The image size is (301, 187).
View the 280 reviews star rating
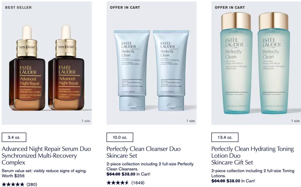pyautogui.click(x=13, y=184)
